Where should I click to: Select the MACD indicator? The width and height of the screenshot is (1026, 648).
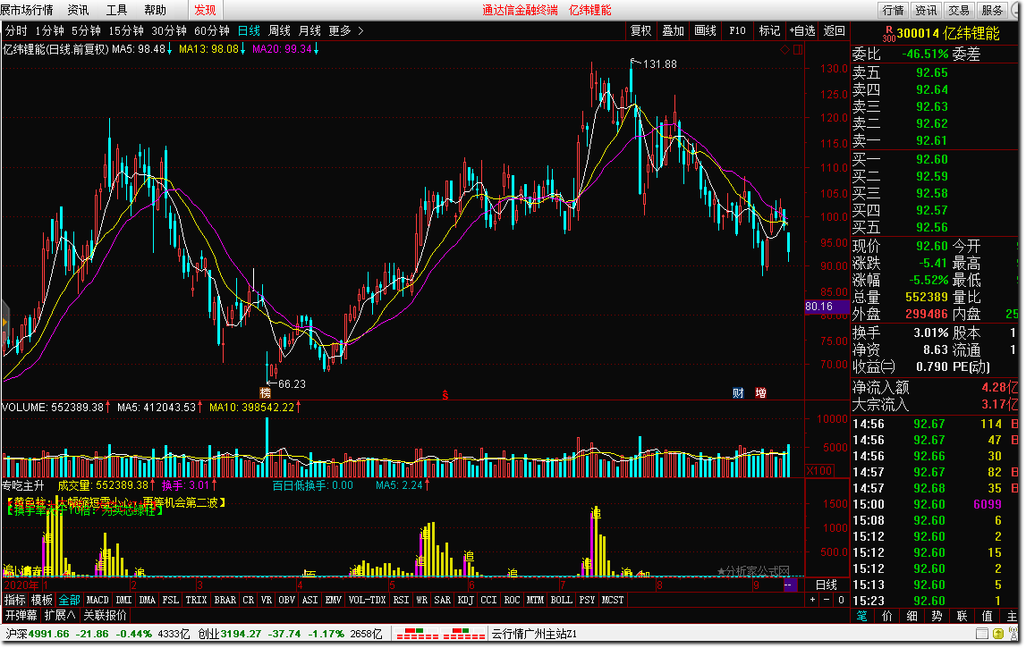click(x=98, y=600)
